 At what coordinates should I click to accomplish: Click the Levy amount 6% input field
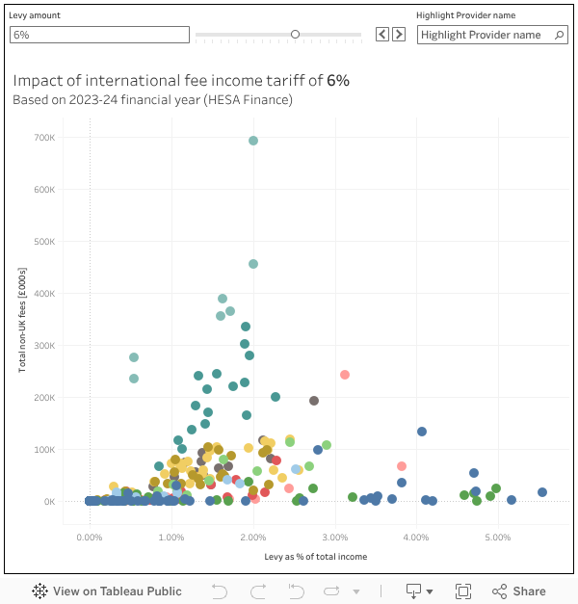click(x=99, y=35)
